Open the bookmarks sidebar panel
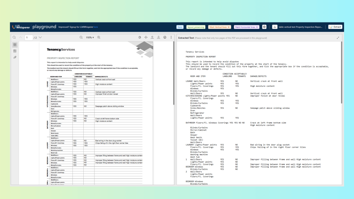The width and height of the screenshot is (354, 199). click(x=15, y=51)
